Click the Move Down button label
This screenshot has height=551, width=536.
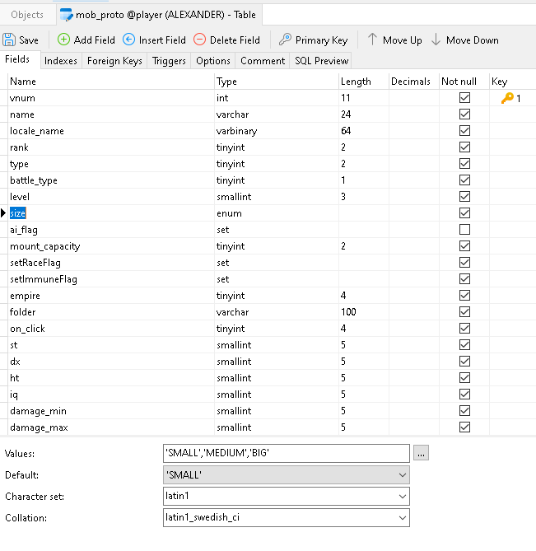(473, 40)
